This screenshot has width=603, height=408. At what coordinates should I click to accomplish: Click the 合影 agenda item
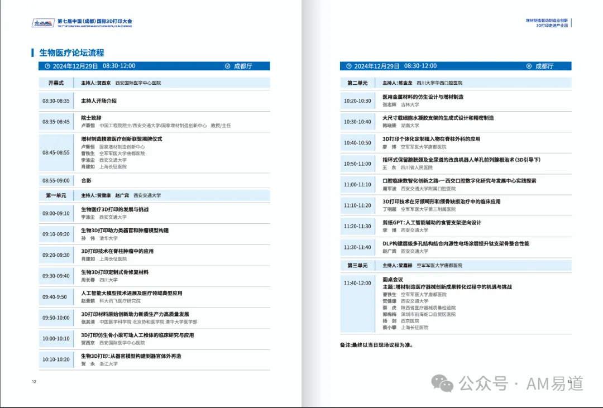click(x=86, y=180)
